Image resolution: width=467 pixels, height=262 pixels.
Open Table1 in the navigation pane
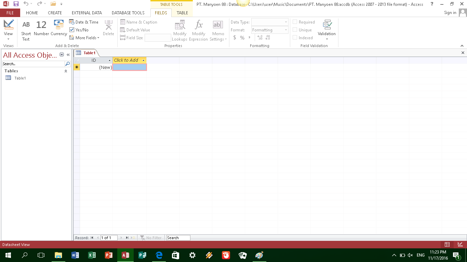pos(20,78)
